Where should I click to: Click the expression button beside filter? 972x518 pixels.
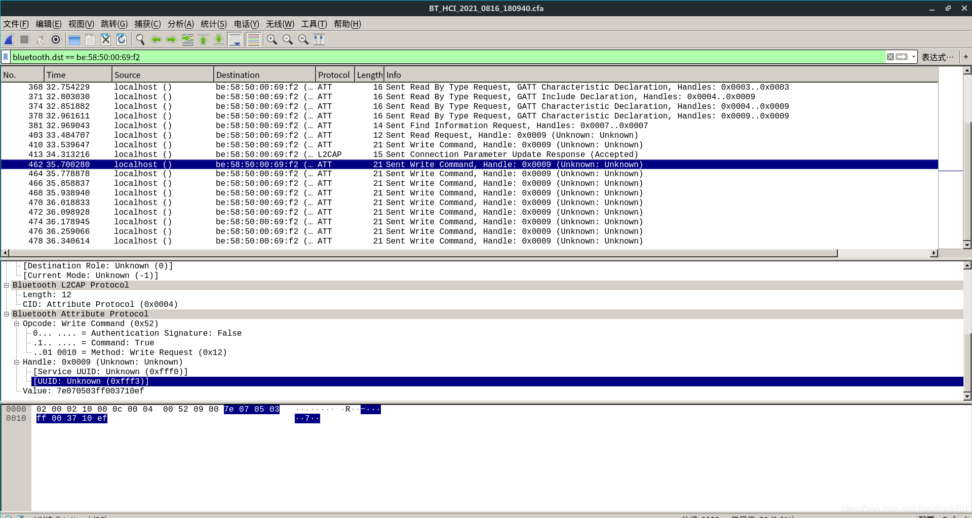point(938,57)
